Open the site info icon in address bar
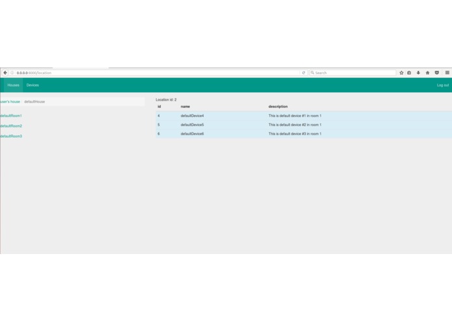This screenshot has height=321, width=452. pos(12,73)
